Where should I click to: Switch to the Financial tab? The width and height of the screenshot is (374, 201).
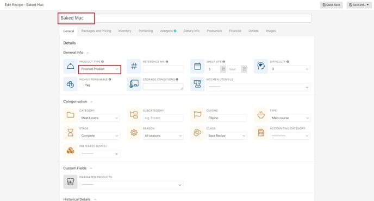tap(235, 31)
